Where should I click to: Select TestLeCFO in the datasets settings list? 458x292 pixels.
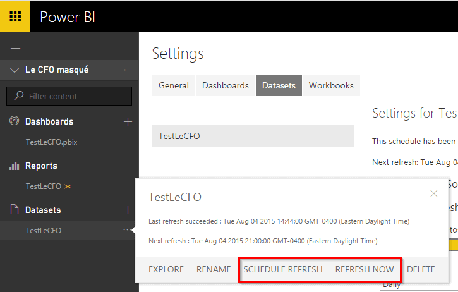253,136
